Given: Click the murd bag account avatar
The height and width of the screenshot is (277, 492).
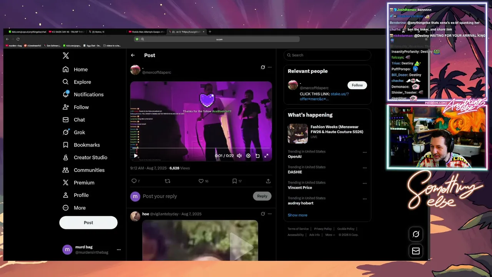Looking at the screenshot, I should pos(67,250).
